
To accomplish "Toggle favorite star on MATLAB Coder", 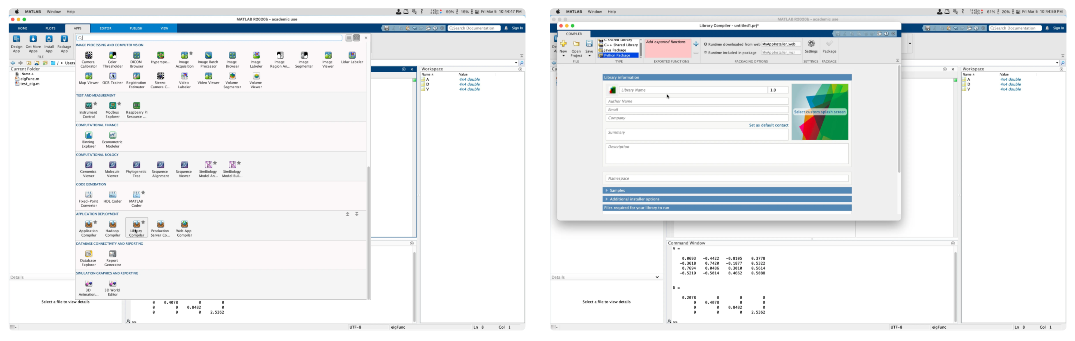I will pos(143,193).
